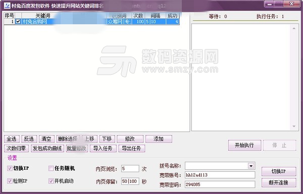Click the app icon in title bar
The image size is (303, 194).
tap(7, 5)
